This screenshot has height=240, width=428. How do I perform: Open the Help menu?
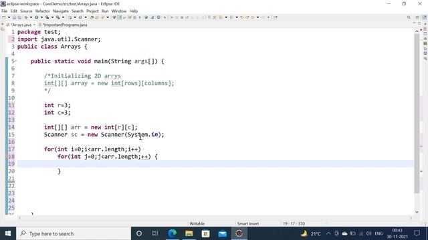[134, 11]
